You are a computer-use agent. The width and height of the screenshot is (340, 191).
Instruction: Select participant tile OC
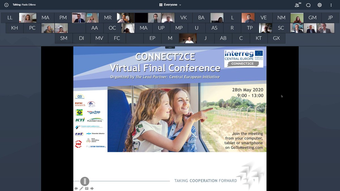pyautogui.click(x=112, y=28)
